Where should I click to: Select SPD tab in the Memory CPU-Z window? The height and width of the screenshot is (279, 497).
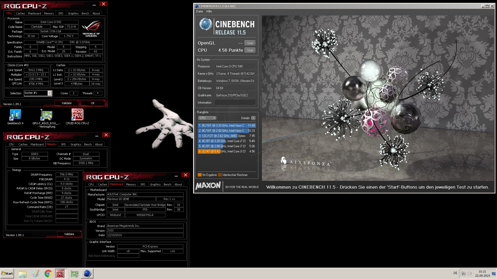pyautogui.click(x=63, y=144)
